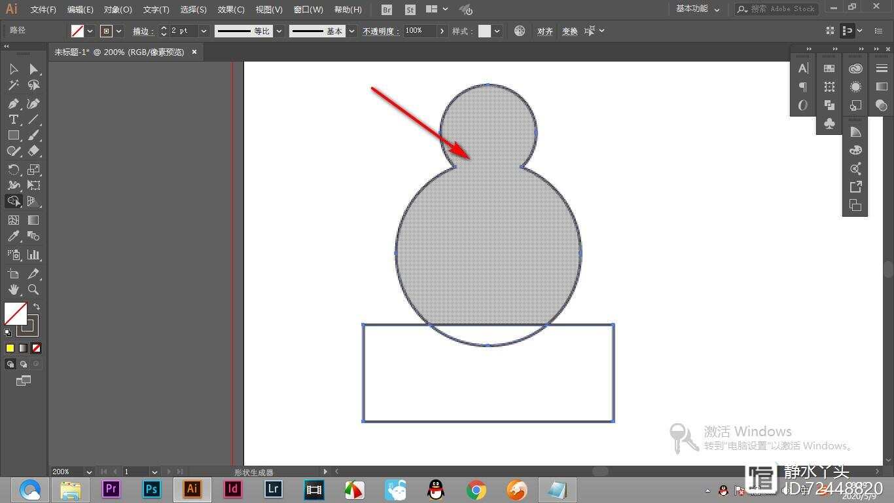Open stroke weight dropdown next to 2 pt
This screenshot has height=503, width=894.
pyautogui.click(x=204, y=31)
